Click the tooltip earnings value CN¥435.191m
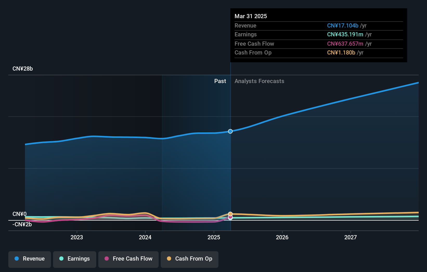This screenshot has height=272, width=427. (x=345, y=35)
